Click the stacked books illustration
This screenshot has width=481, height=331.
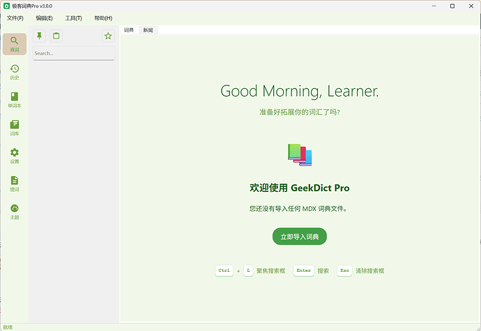pos(300,155)
